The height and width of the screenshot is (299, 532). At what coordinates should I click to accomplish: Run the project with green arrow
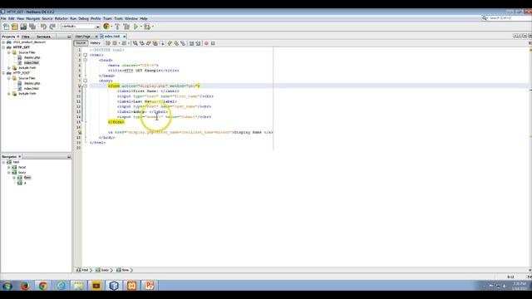point(136,27)
